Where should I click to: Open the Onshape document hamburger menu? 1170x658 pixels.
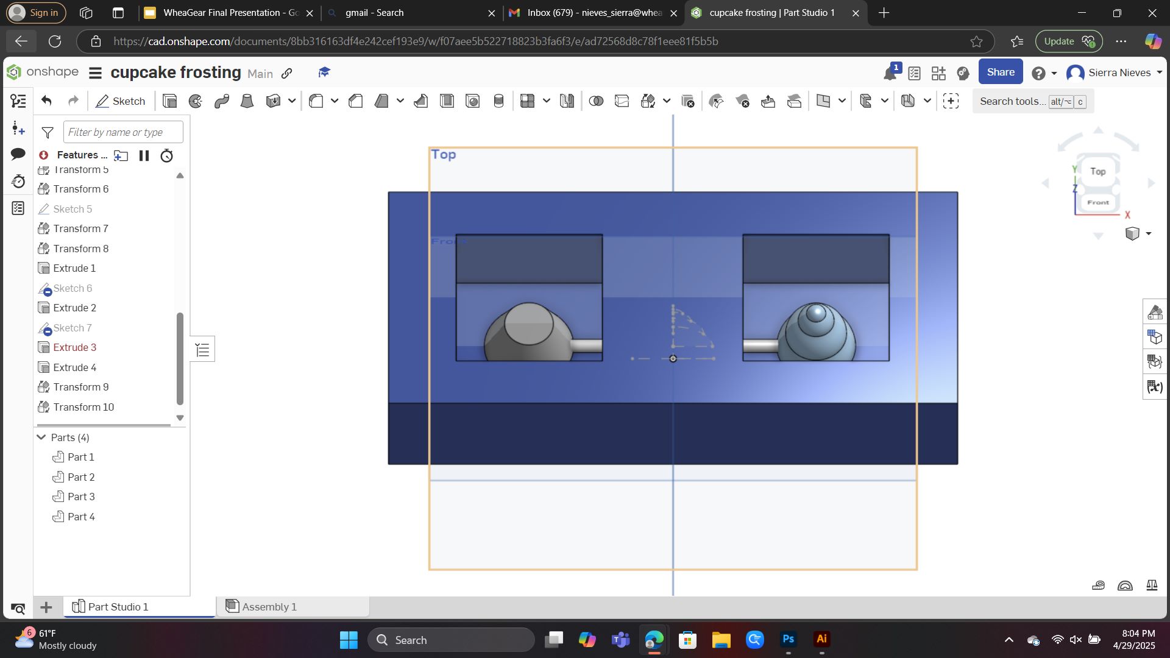point(95,73)
